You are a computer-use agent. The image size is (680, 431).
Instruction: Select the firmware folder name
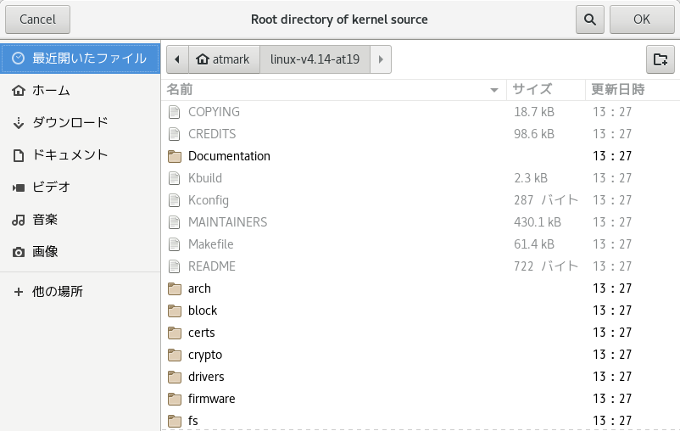(212, 399)
